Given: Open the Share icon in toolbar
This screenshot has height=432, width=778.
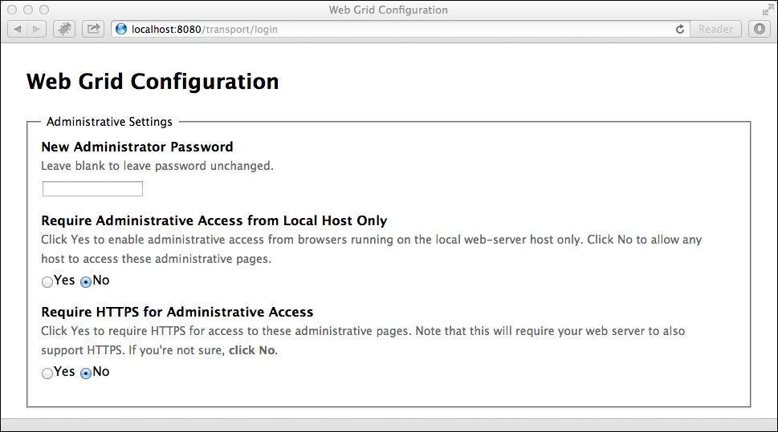Looking at the screenshot, I should click(x=93, y=29).
